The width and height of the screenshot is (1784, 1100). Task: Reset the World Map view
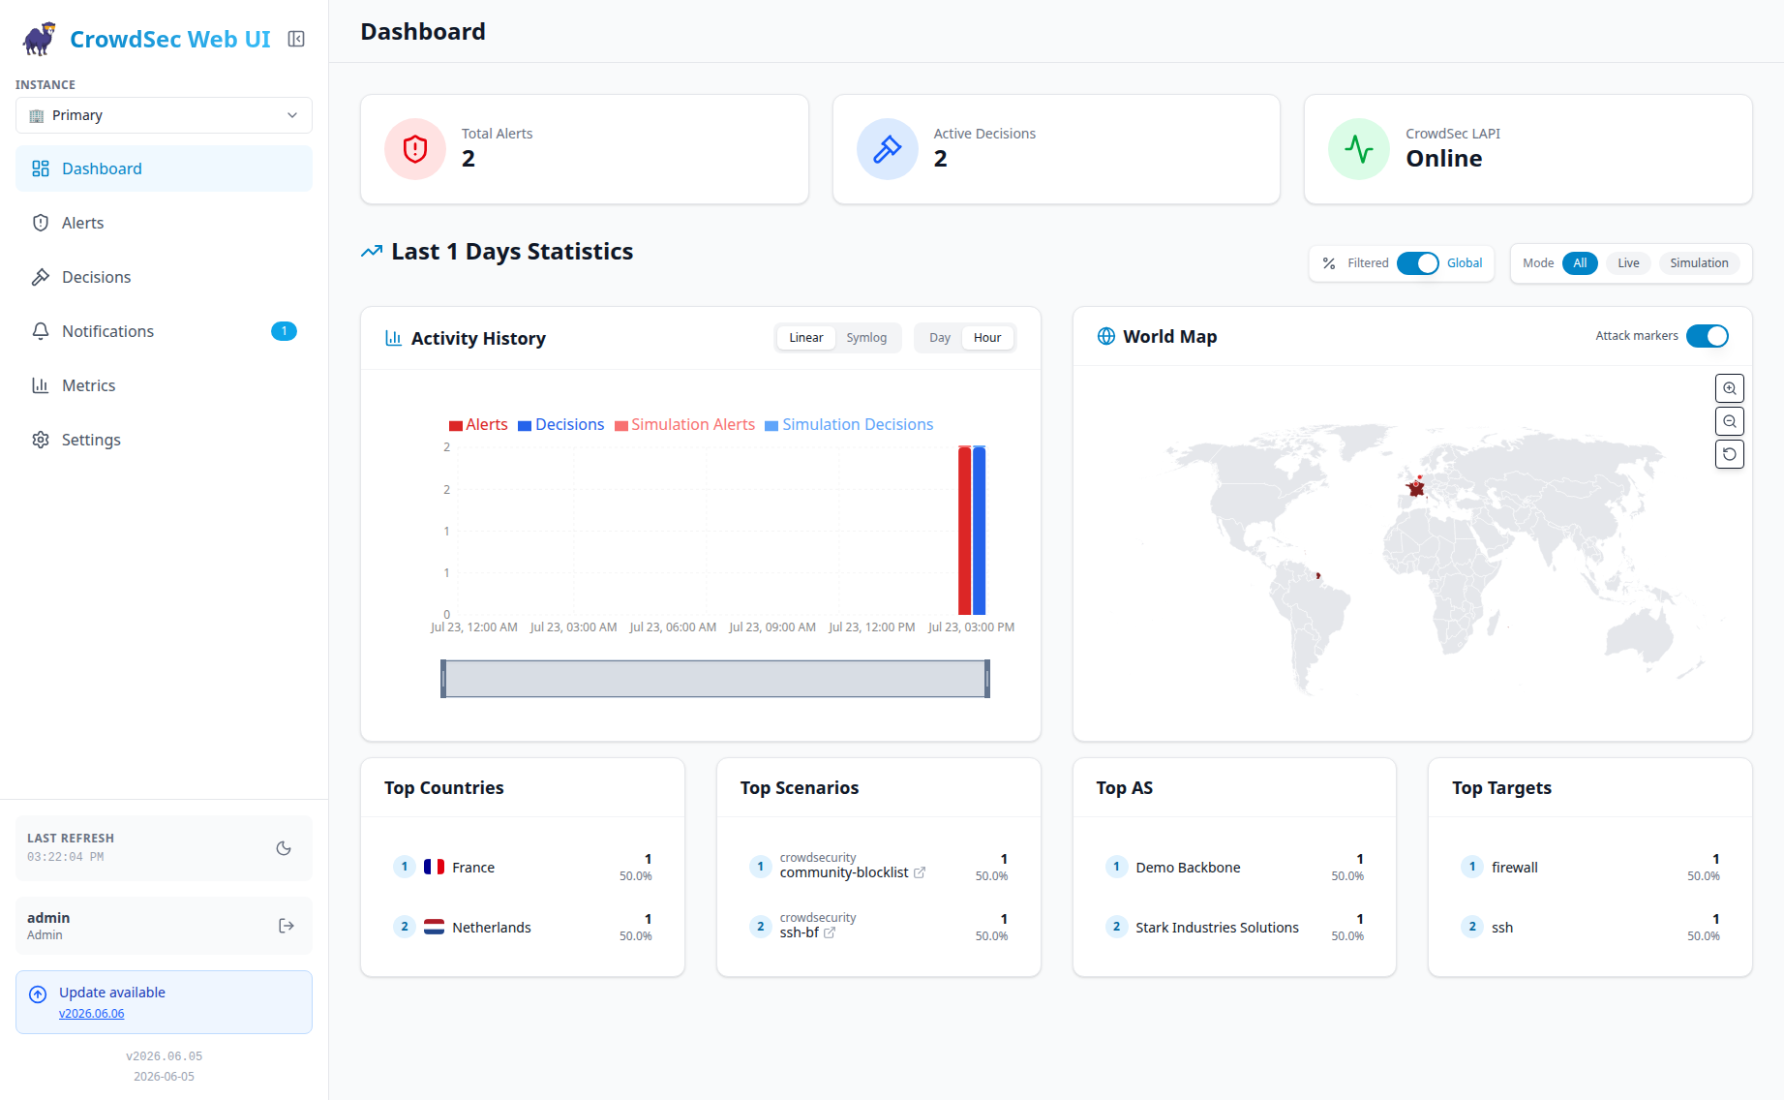[x=1730, y=454]
